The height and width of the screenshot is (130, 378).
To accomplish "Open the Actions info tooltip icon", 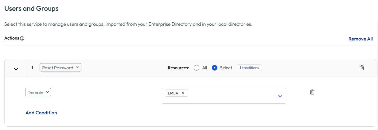I will [22, 39].
